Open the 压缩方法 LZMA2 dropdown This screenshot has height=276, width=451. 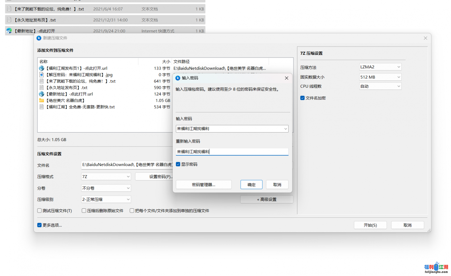click(380, 67)
